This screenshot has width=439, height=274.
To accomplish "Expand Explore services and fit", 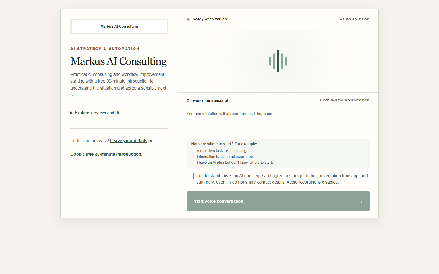I will click(95, 113).
